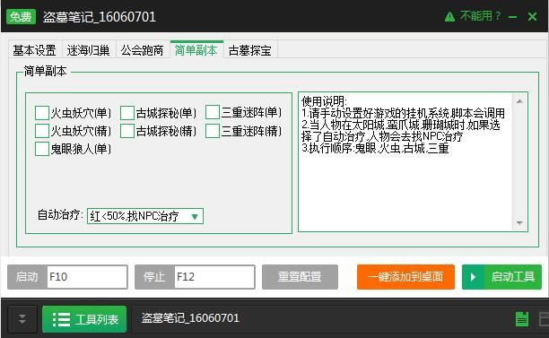The image size is (549, 338).
Task: Click the green 启动工具 button
Action: [501, 277]
